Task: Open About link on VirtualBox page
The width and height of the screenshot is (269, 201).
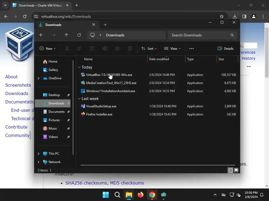Action: (11, 77)
